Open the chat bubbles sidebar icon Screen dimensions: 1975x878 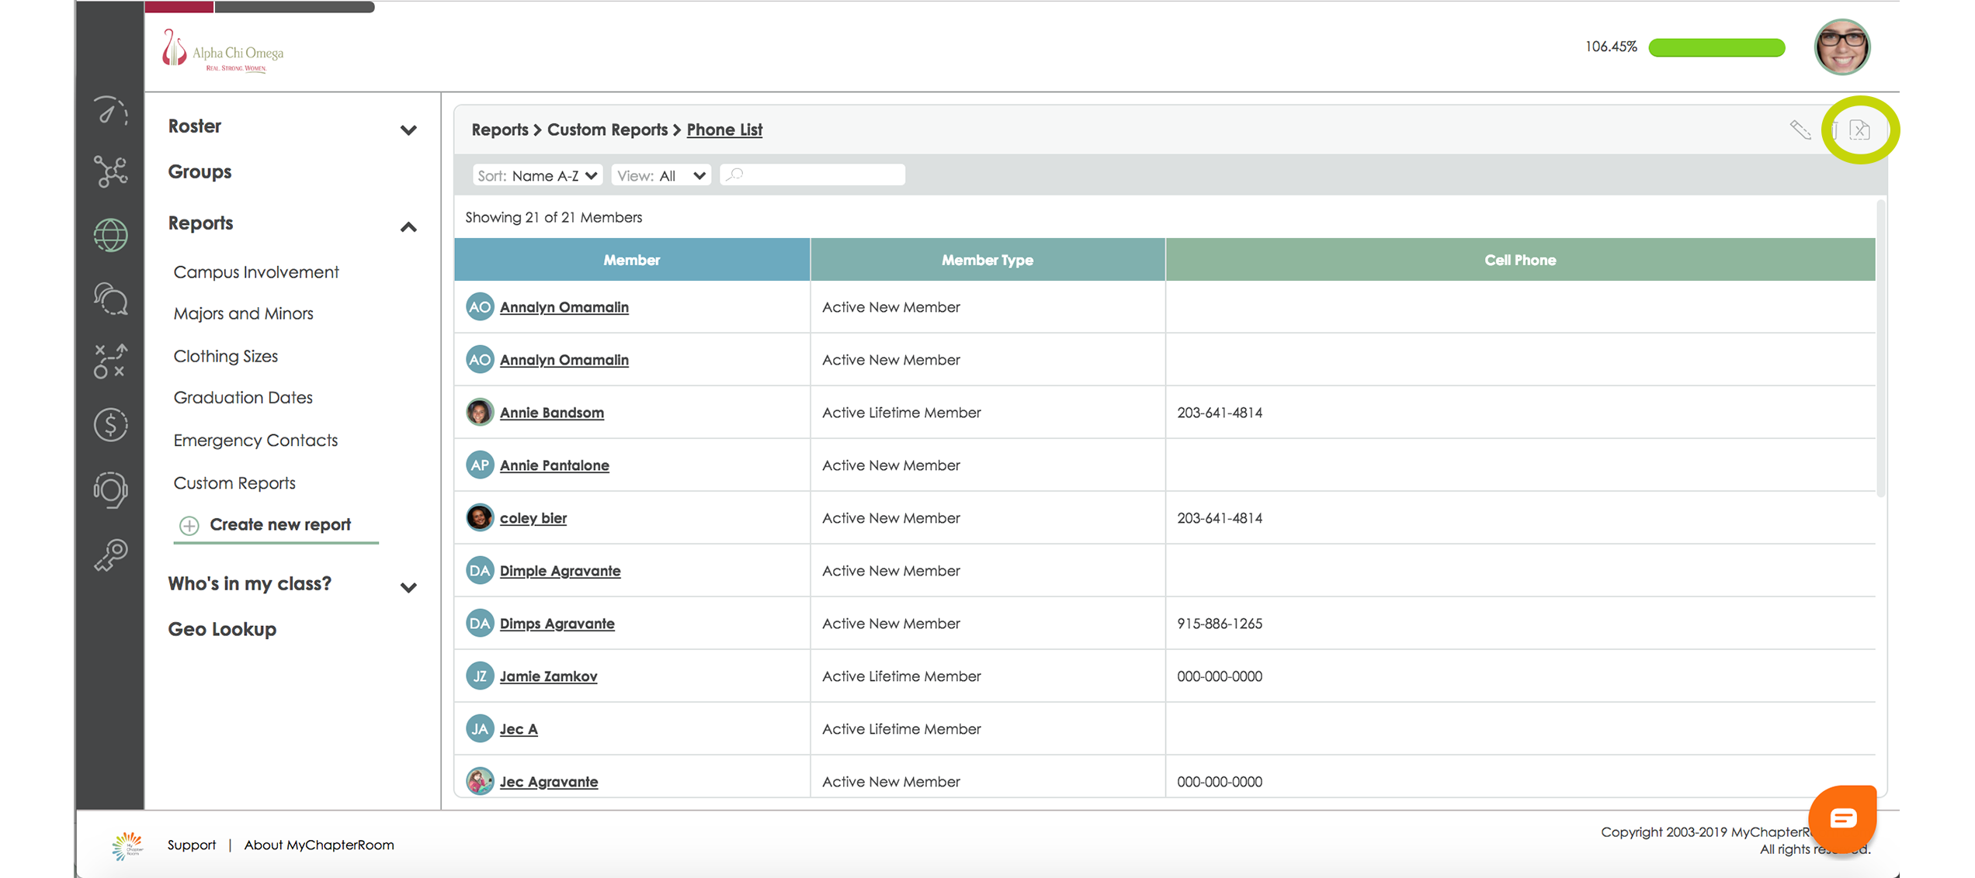point(110,299)
